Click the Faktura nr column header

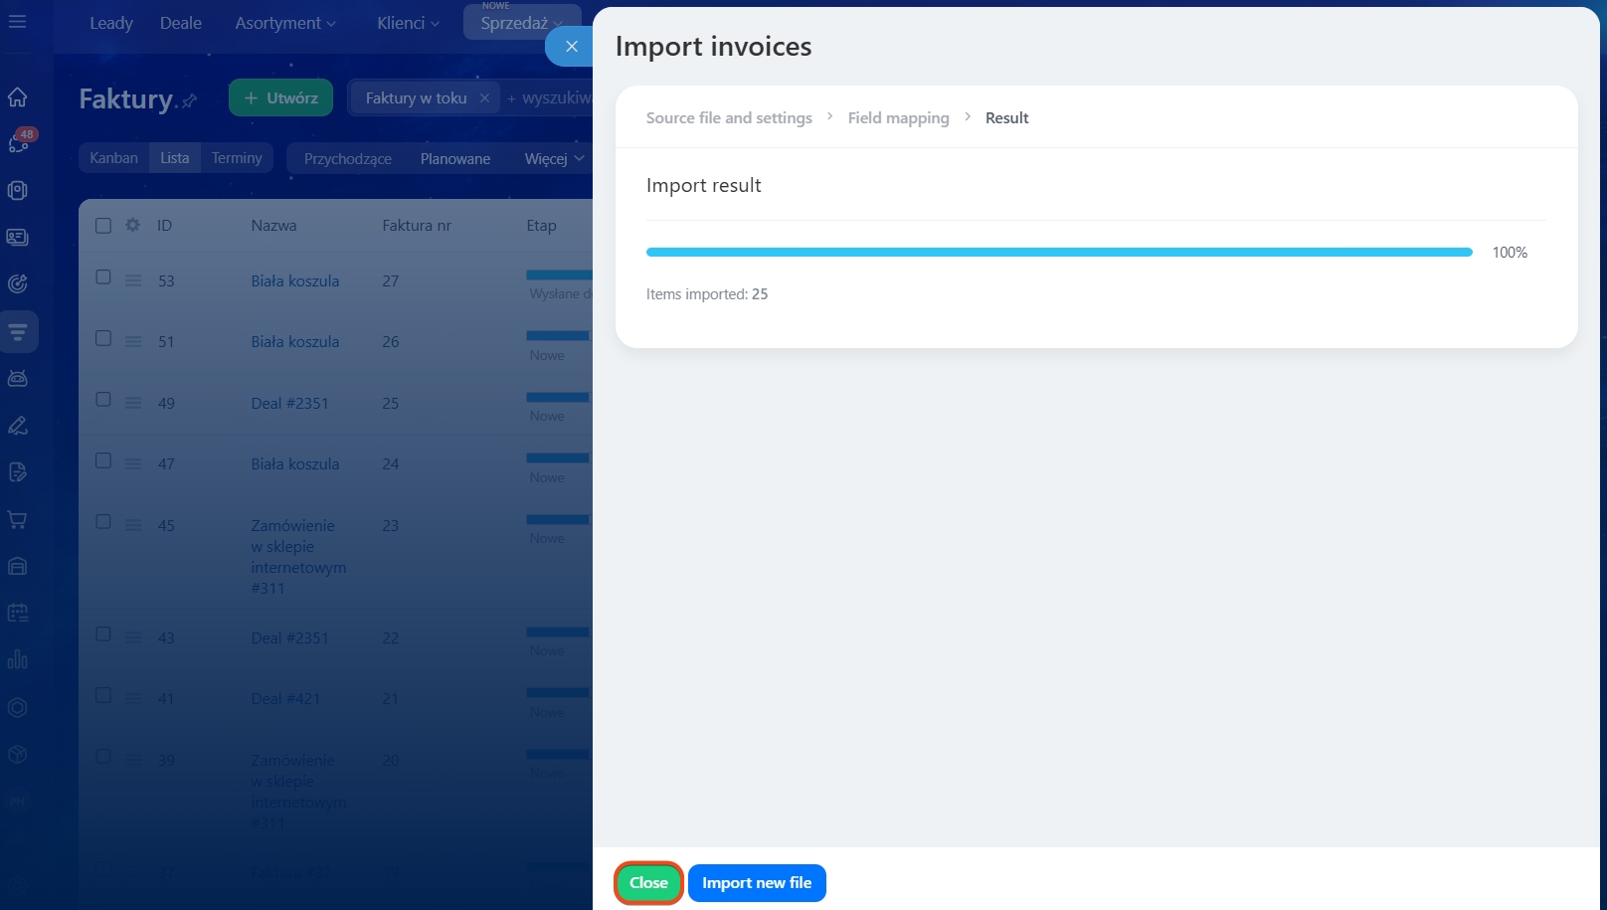tap(417, 226)
